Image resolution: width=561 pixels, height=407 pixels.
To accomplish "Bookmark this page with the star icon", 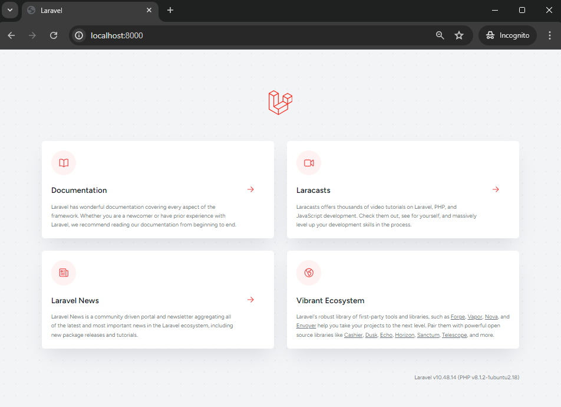I will [x=459, y=35].
